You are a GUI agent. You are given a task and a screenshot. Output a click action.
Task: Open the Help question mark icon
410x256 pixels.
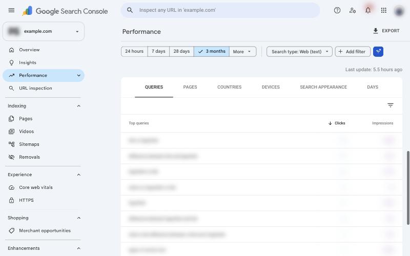[x=337, y=10]
